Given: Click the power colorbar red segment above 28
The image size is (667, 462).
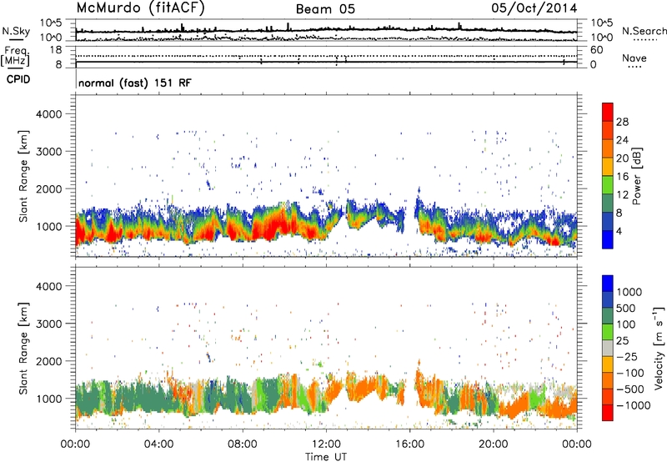Looking at the screenshot, I should 608,113.
